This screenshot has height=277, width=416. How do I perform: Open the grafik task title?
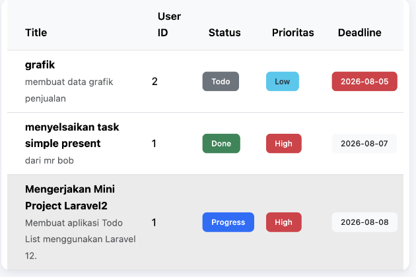pyautogui.click(x=40, y=65)
